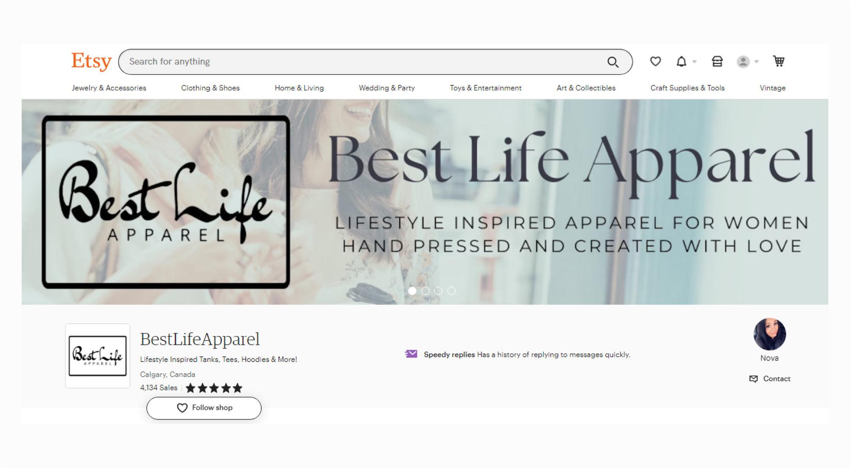Click the Speedy replies label
Screen dimensions: 850x468
[x=449, y=355]
